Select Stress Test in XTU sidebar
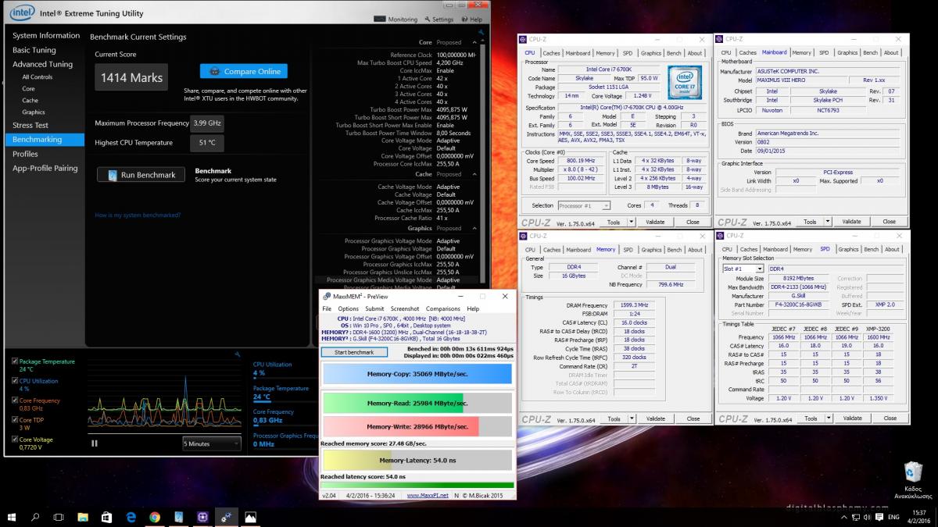Image resolution: width=938 pixels, height=527 pixels. coord(30,125)
